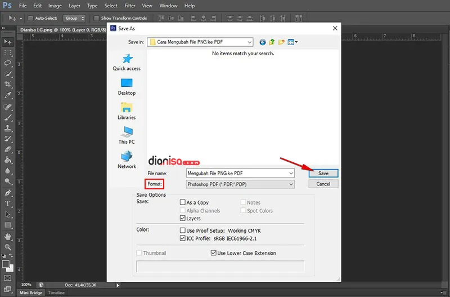Switch to the Timeline tab

(x=56, y=292)
